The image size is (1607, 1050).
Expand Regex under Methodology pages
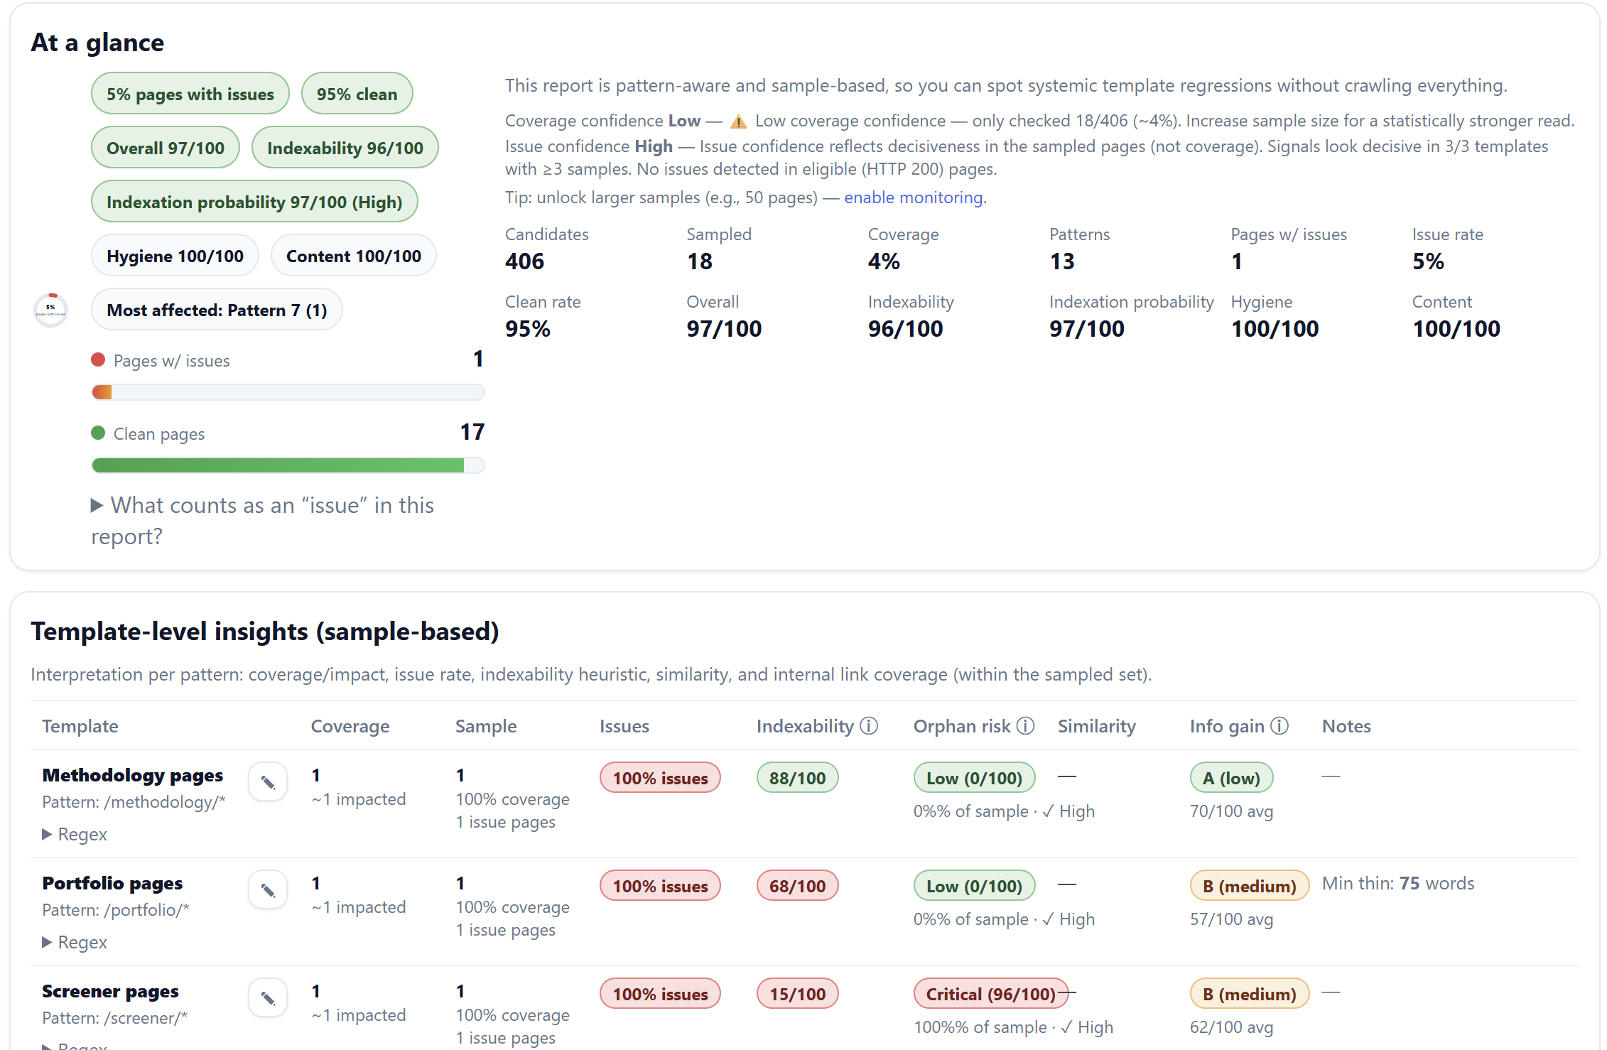coord(75,834)
